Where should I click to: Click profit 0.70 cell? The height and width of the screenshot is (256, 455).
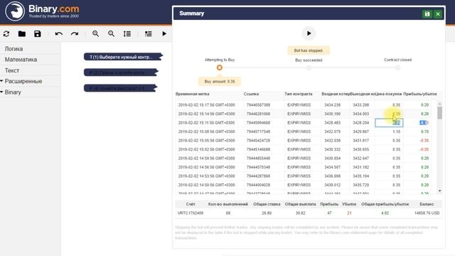pyautogui.click(x=425, y=132)
